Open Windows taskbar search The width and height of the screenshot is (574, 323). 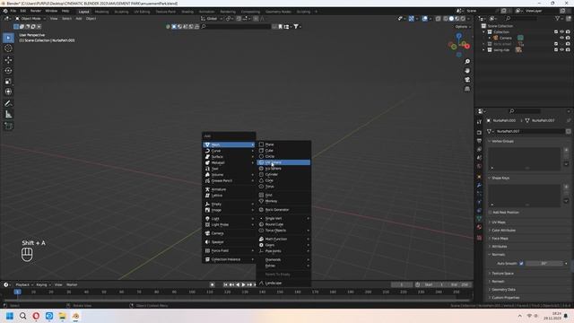pyautogui.click(x=22, y=316)
